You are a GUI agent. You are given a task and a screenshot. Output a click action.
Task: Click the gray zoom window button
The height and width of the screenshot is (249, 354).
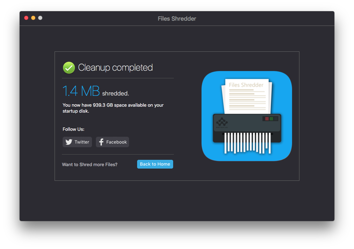(40, 18)
